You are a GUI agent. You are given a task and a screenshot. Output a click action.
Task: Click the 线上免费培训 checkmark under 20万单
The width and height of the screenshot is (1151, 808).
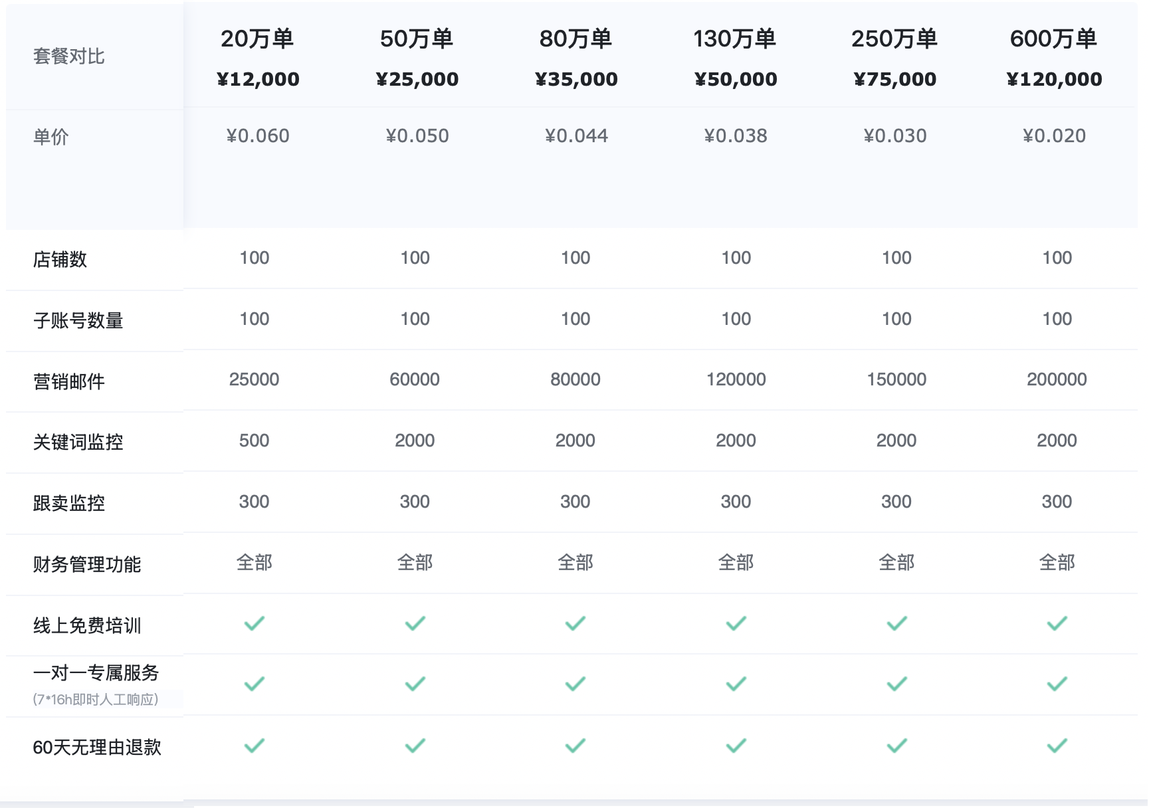point(254,623)
